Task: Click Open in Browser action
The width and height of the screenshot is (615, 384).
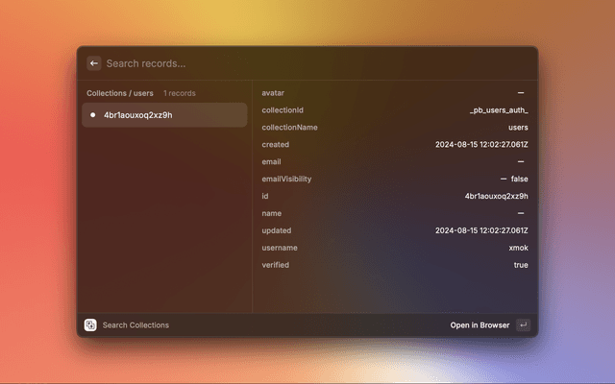Action: pyautogui.click(x=480, y=325)
